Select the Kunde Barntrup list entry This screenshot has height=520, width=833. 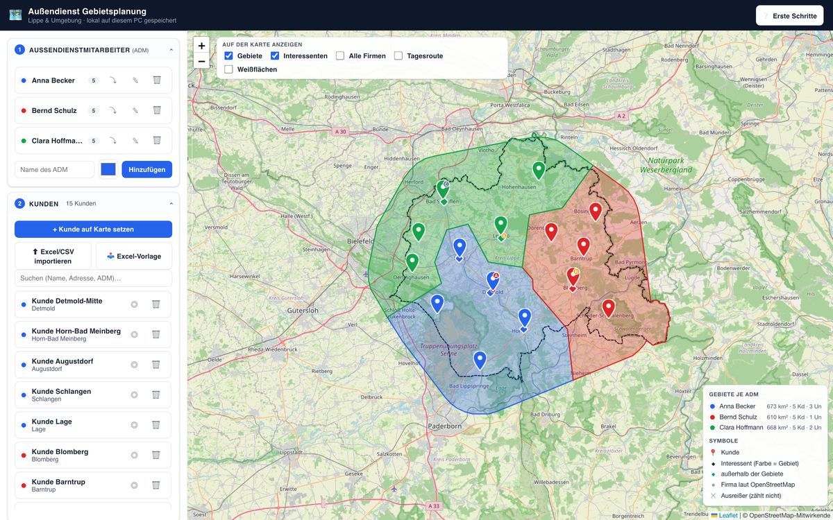[x=93, y=485]
